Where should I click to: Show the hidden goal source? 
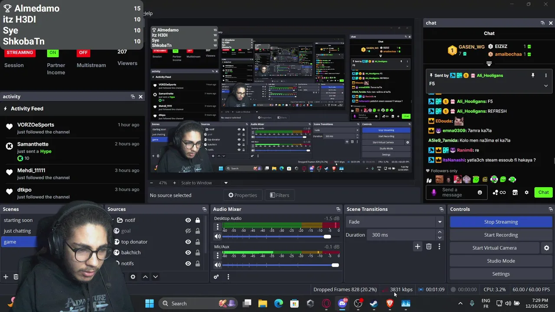pos(188,231)
